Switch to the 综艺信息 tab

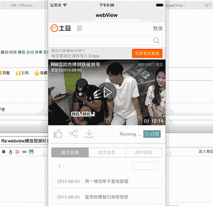(107, 153)
